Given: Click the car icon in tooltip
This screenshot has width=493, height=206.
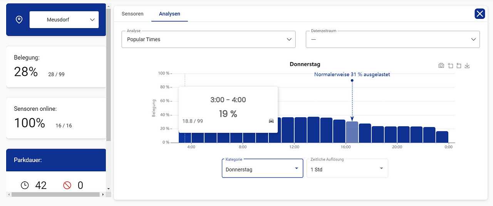Looking at the screenshot, I should pyautogui.click(x=271, y=121).
